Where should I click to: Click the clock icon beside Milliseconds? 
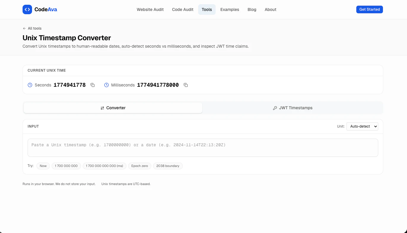[106, 85]
